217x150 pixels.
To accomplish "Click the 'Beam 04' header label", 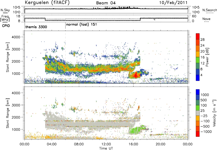I will 106,3.
